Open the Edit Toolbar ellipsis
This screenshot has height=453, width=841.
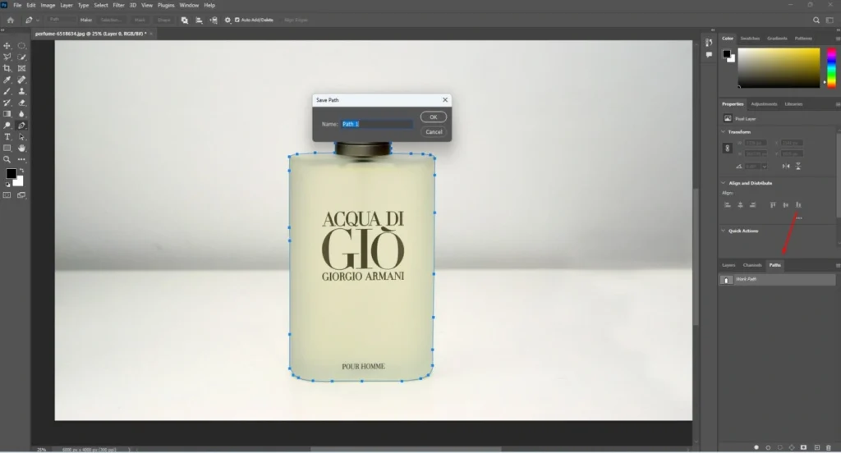pos(21,159)
